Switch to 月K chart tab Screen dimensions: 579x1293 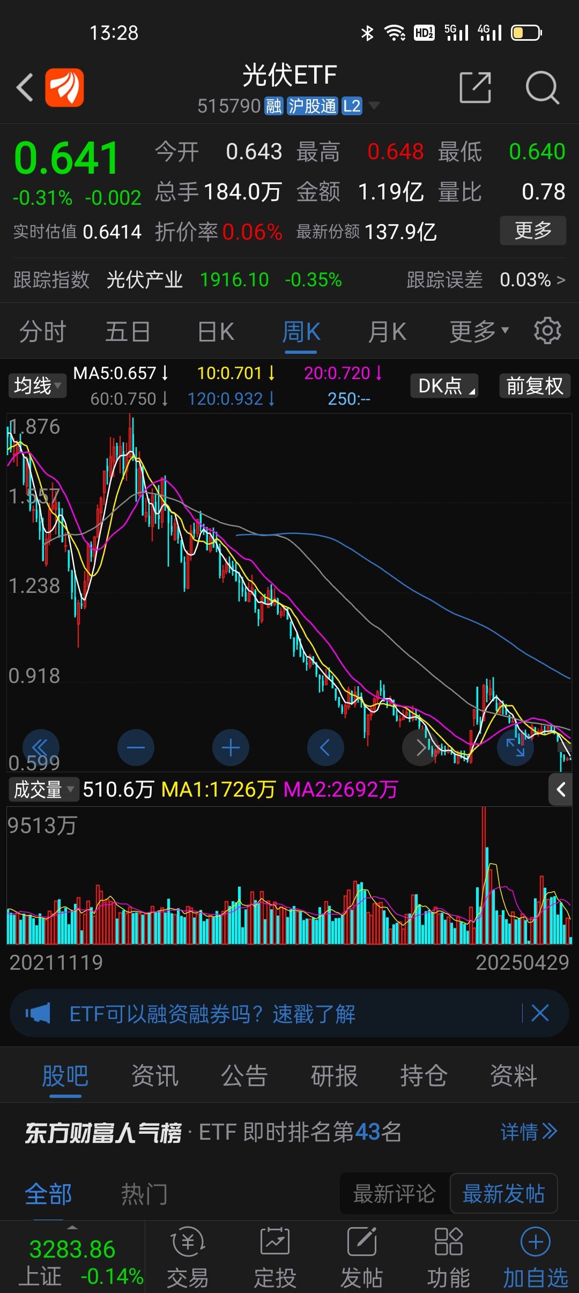tap(387, 331)
